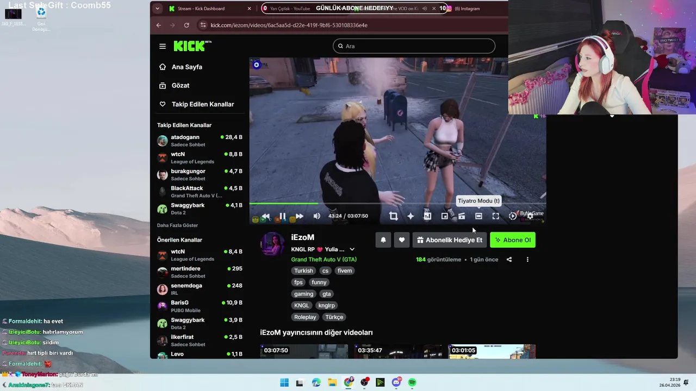Click the Abone Ol button
The image size is (696, 391).
[513, 240]
